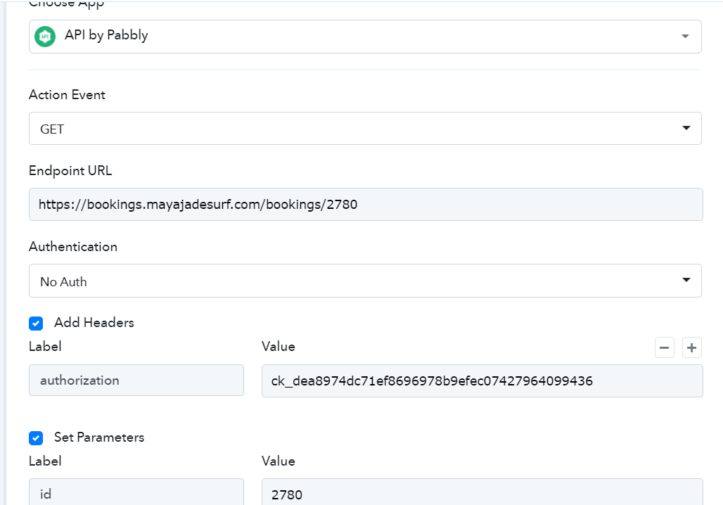Focus the authorization header label field
723x505 pixels.
(136, 381)
